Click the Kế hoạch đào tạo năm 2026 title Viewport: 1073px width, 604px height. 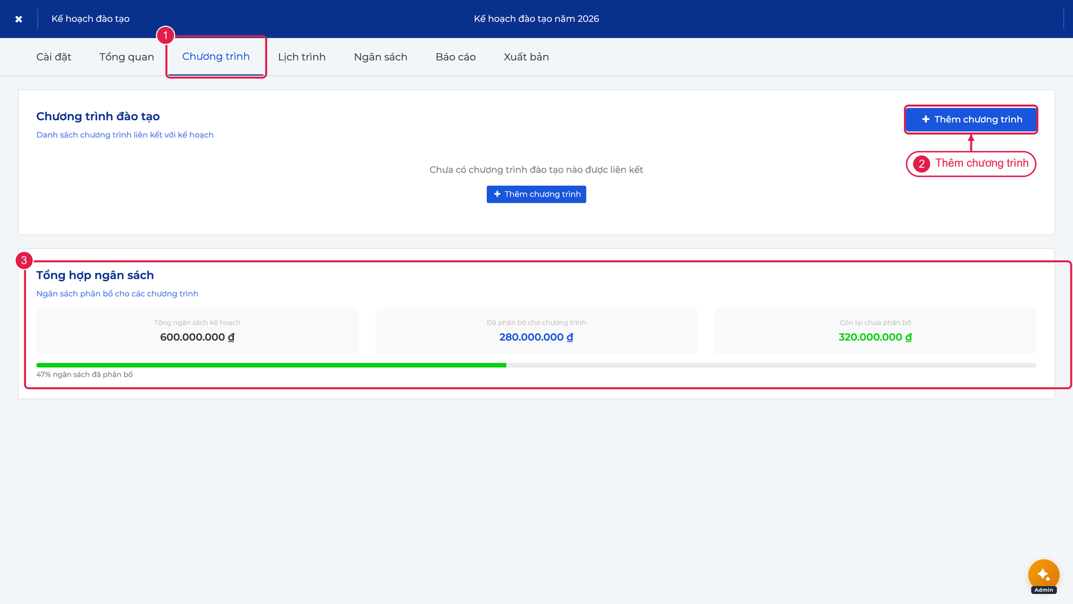[536, 19]
